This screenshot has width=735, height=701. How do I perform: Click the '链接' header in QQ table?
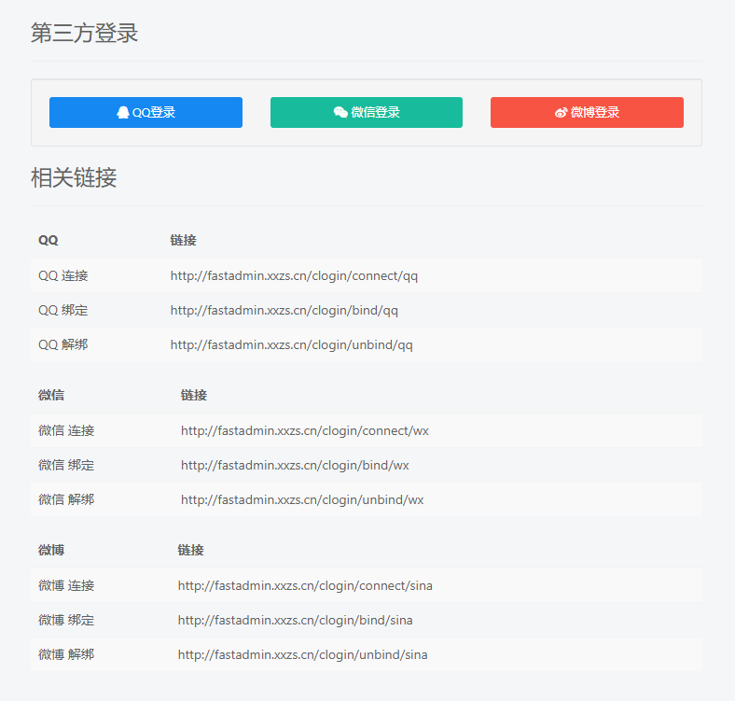(183, 240)
